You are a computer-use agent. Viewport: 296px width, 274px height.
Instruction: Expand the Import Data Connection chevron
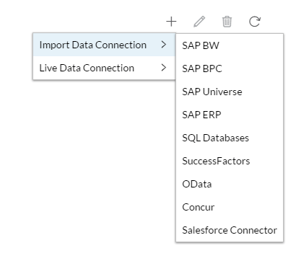pos(164,45)
